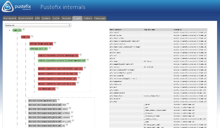Open the Actions tab
Image resolution: width=220 pixels, height=128 pixels.
[x=88, y=18]
